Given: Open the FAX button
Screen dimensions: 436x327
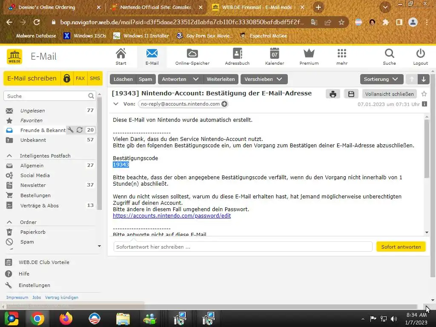Looking at the screenshot, I should click(80, 78).
